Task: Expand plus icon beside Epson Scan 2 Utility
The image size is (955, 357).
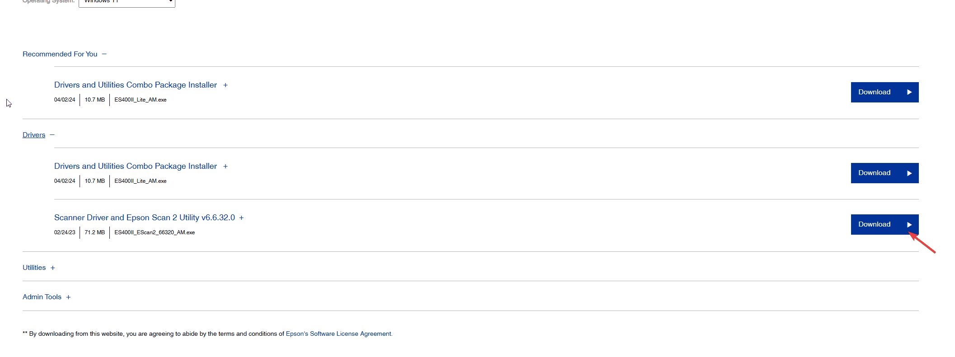Action: (x=241, y=218)
